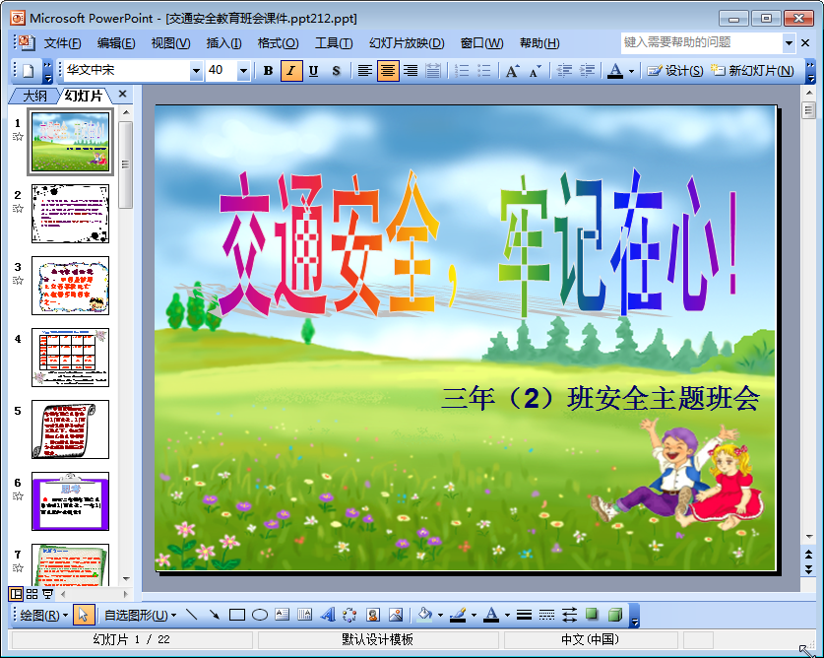Viewport: 824px width, 658px height.
Task: Click the 设计 design button
Action: point(676,70)
